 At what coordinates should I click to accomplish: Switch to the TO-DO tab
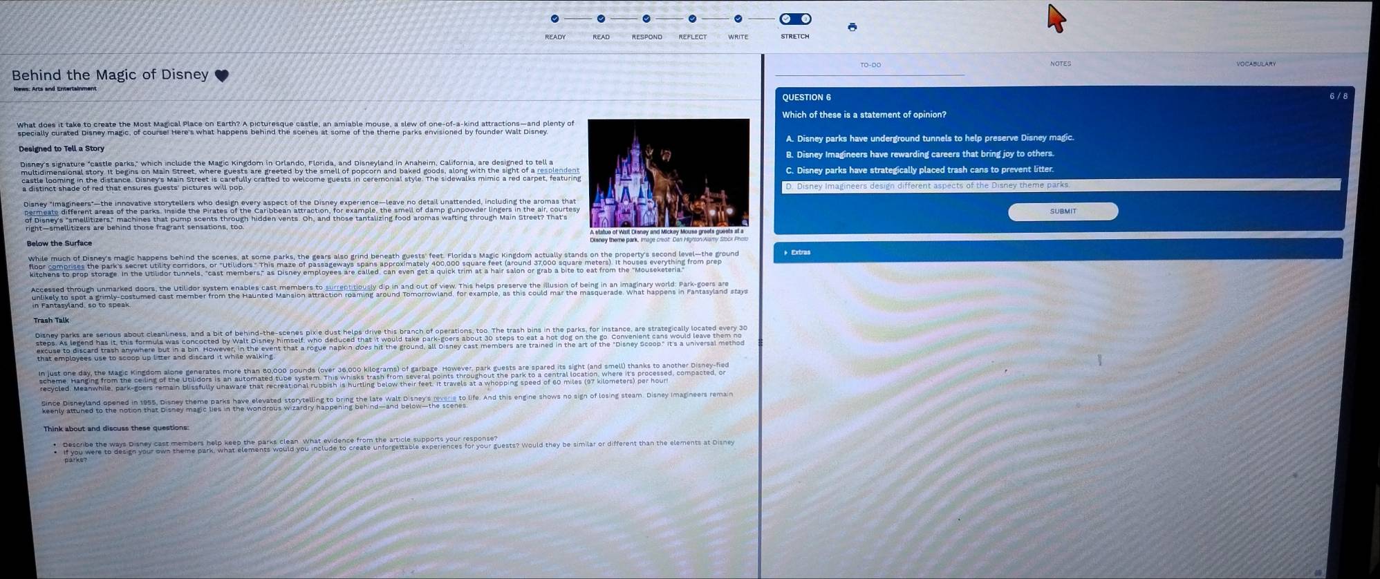point(870,65)
